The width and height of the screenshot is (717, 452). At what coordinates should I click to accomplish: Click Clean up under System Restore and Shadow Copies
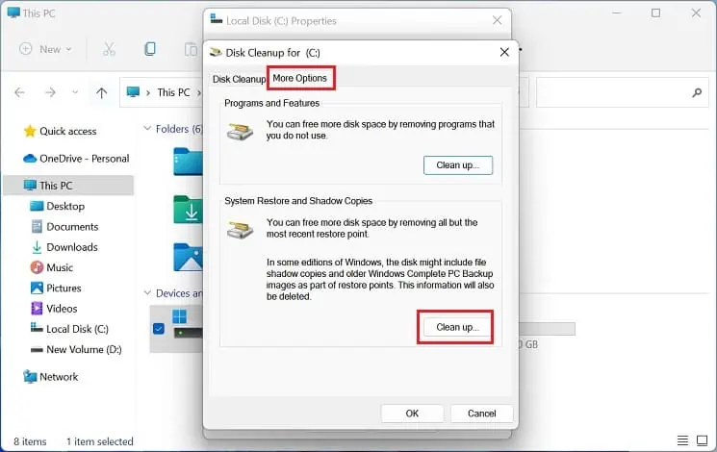[457, 327]
